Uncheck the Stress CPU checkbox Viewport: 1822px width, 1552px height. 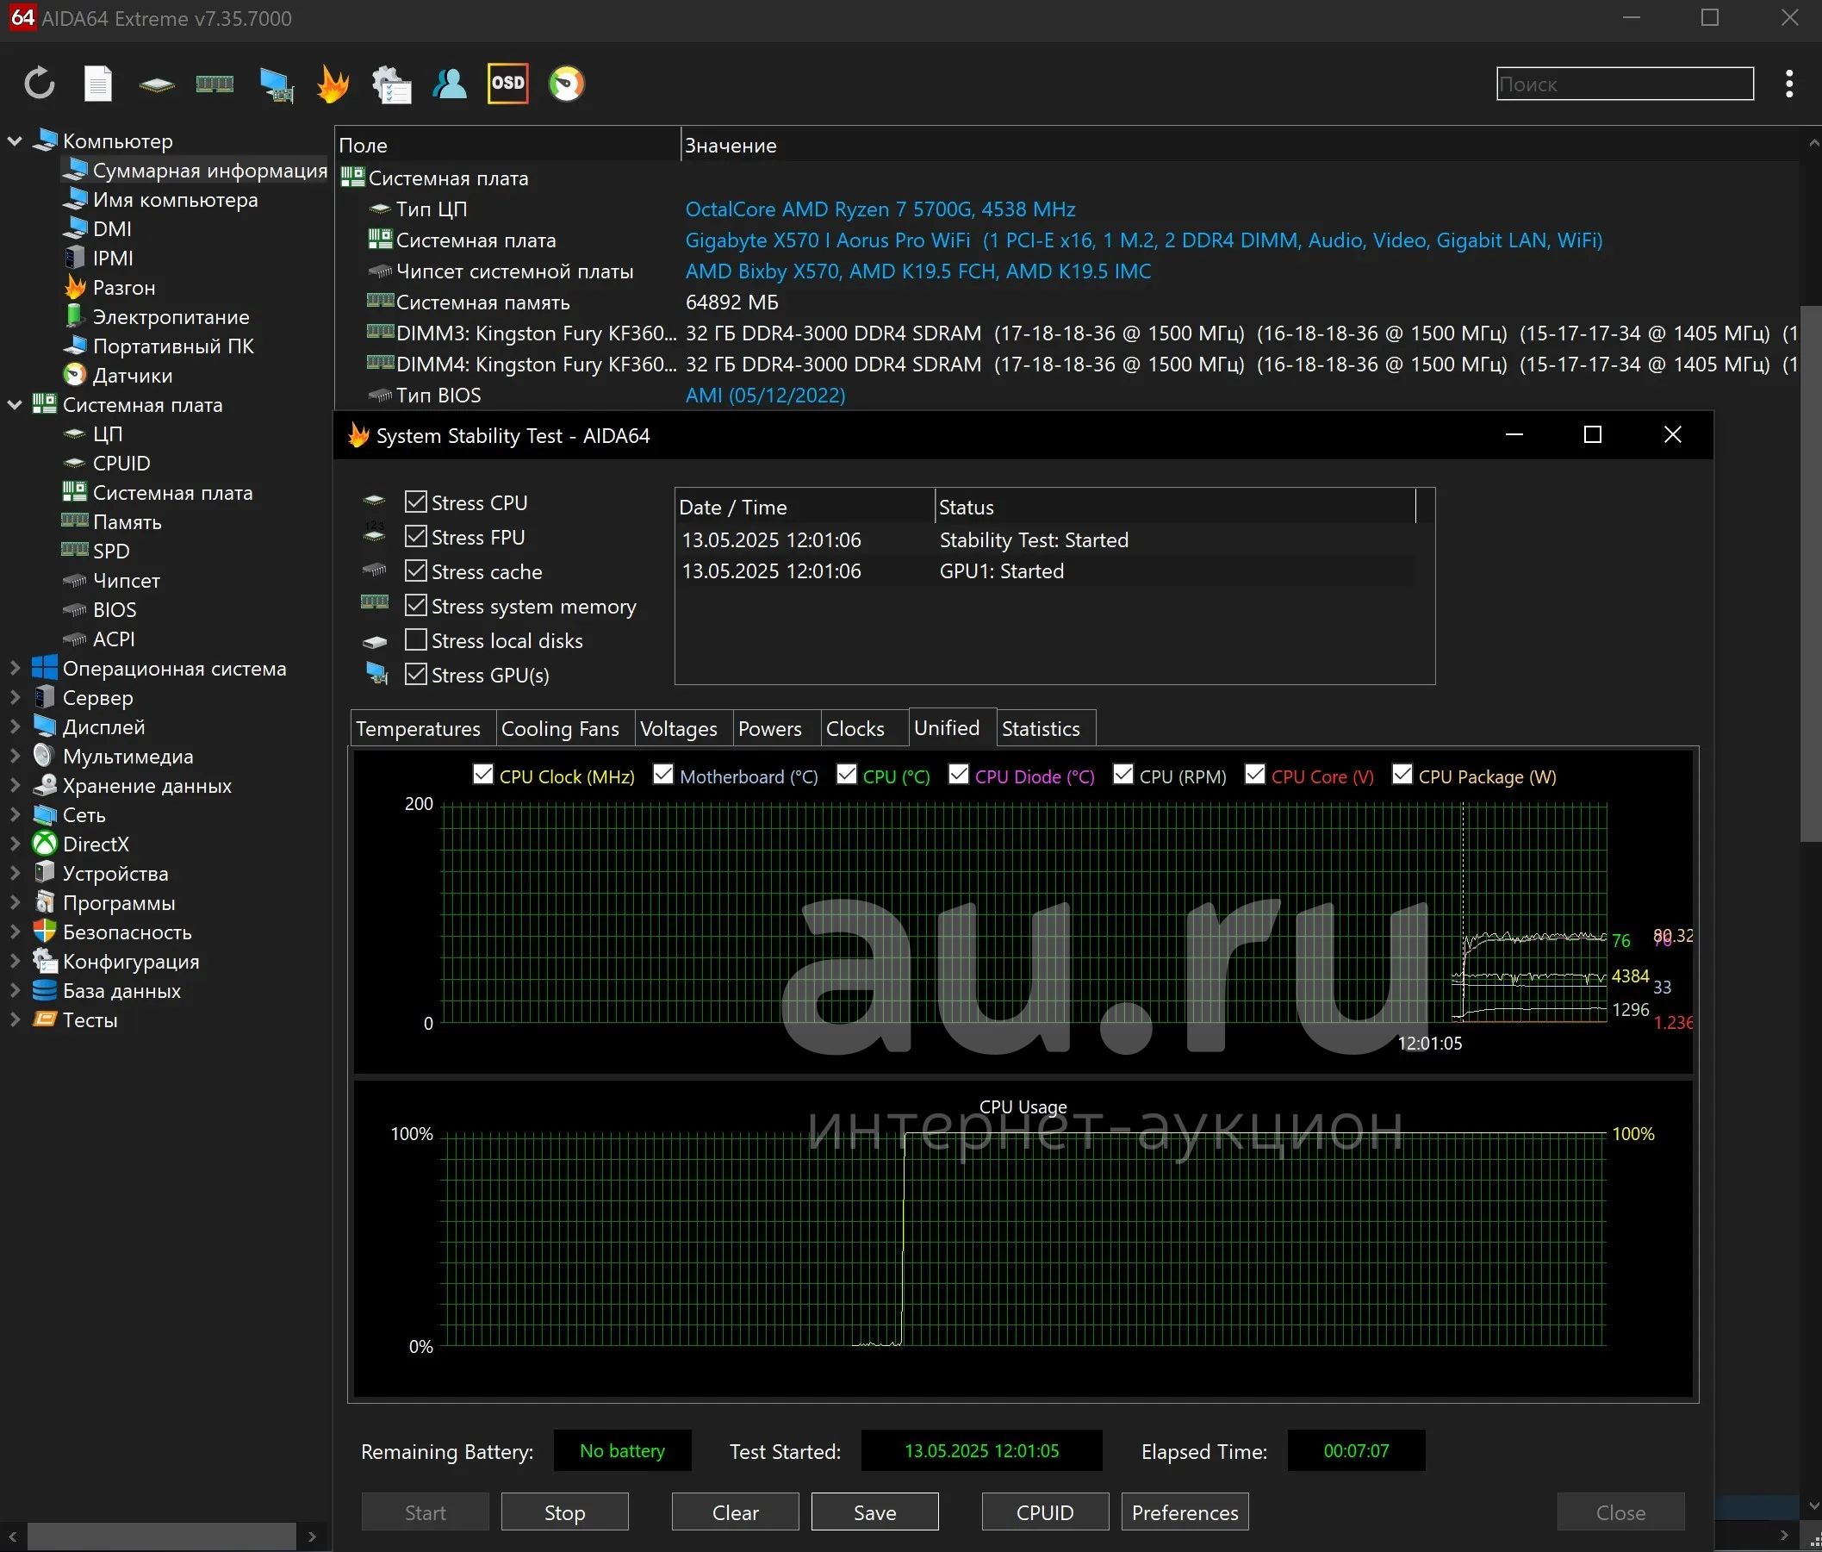coord(416,502)
